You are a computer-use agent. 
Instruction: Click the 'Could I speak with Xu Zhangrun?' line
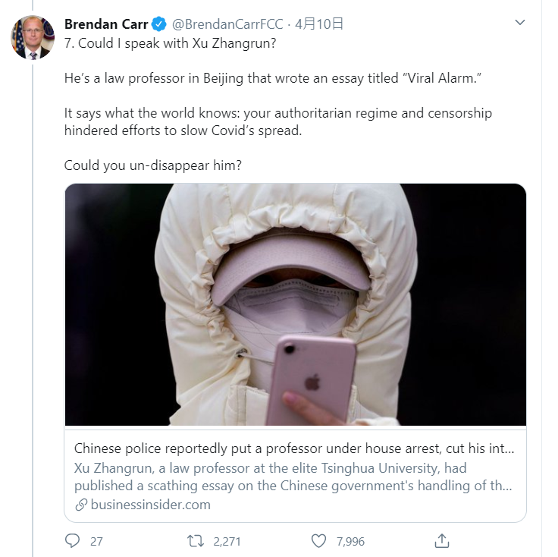(170, 43)
